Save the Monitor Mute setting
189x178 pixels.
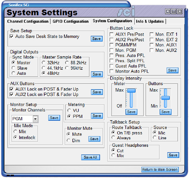click(94, 139)
